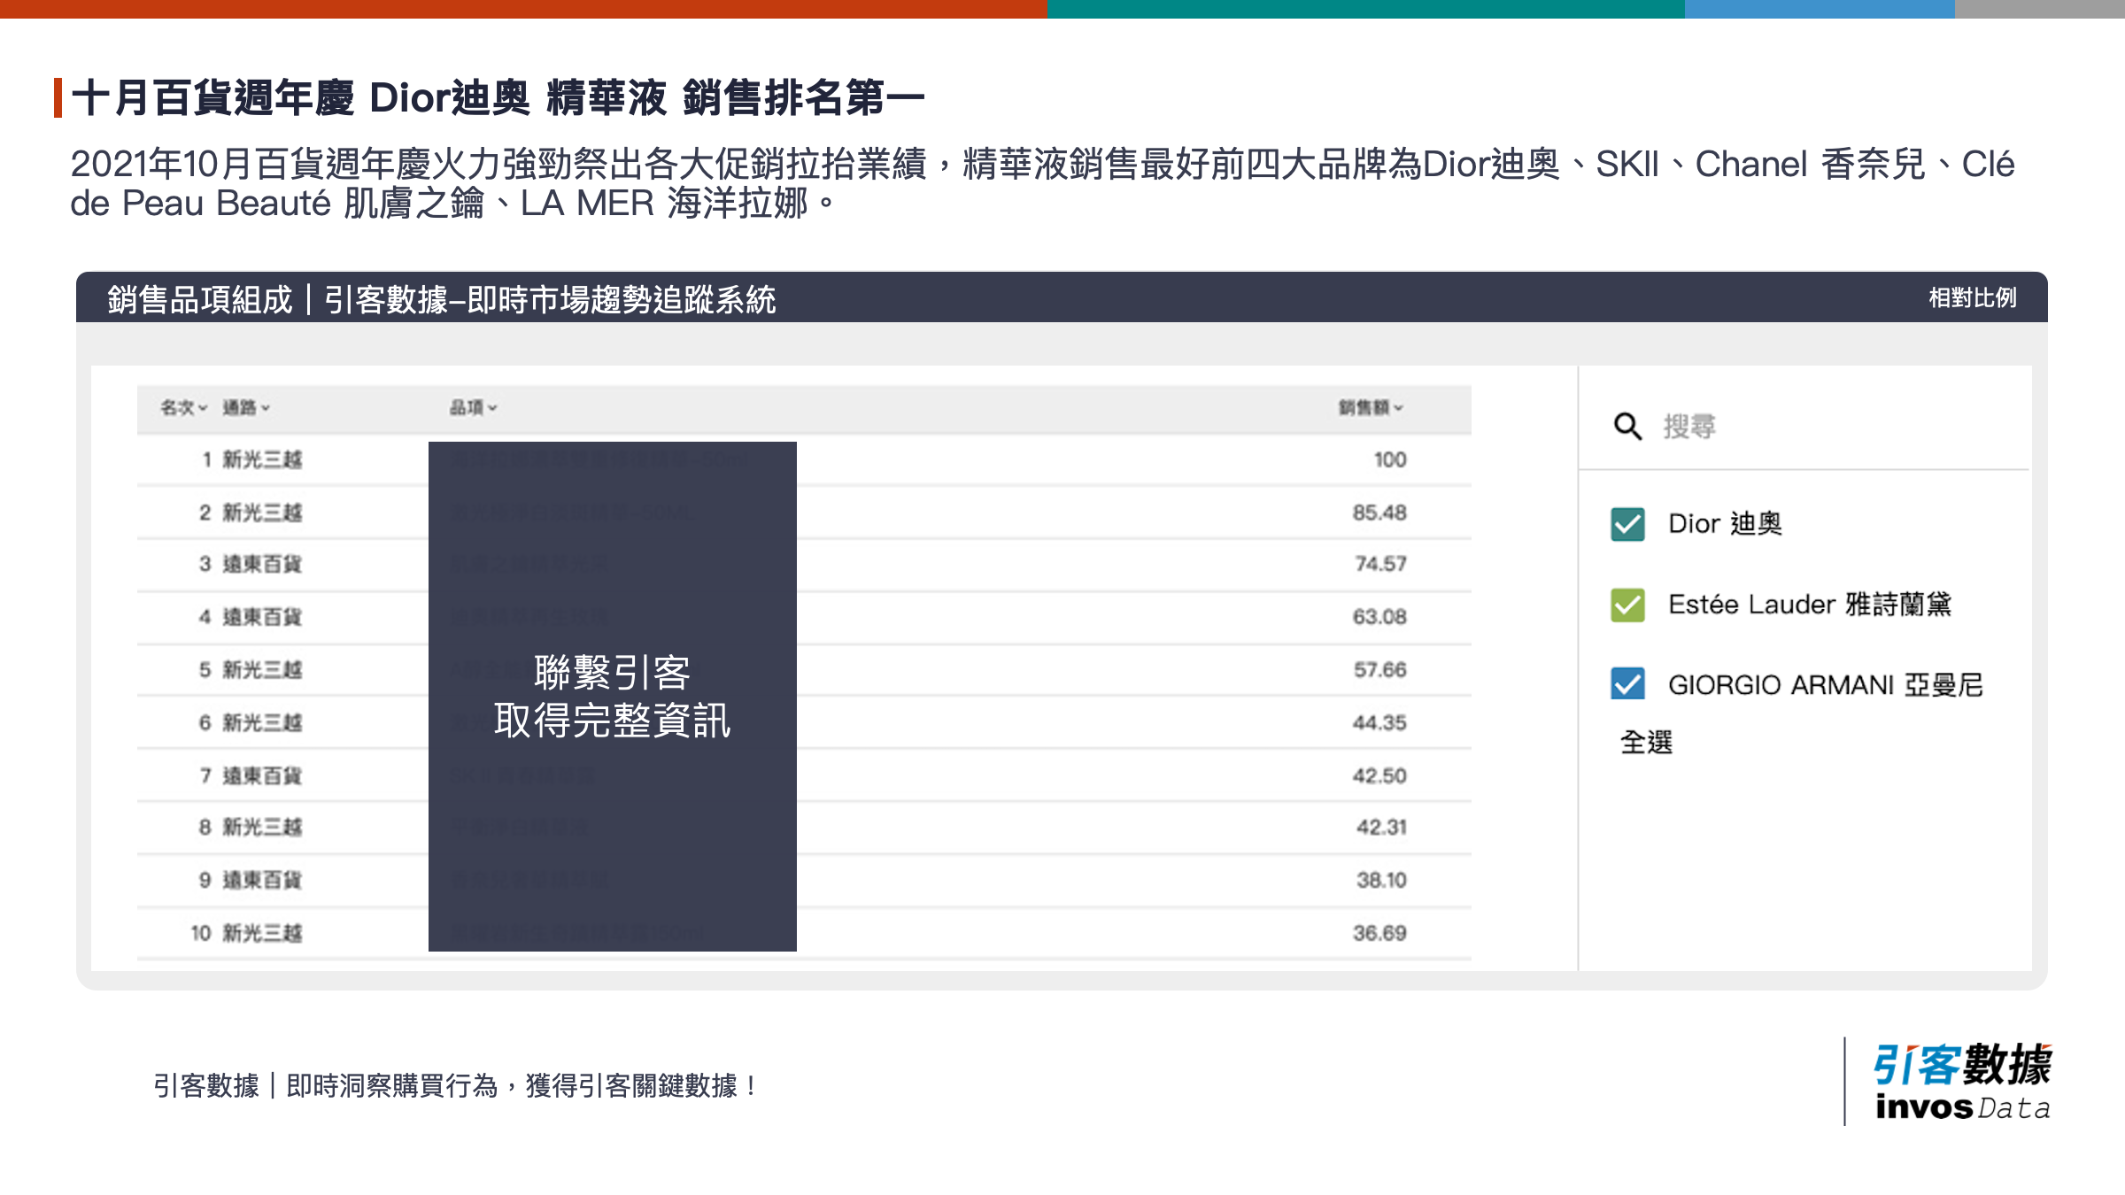The height and width of the screenshot is (1195, 2125).
Task: Select rank 10 新光三越 row
Action: [x=804, y=933]
